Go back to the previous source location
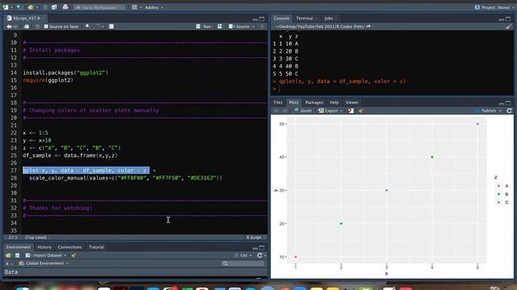517x290 pixels. click(9, 27)
